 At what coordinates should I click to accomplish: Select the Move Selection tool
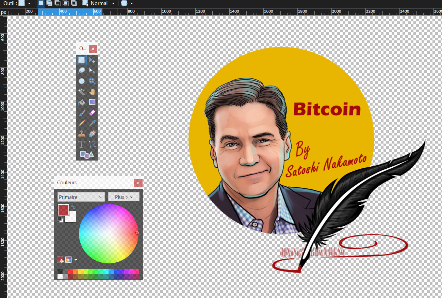92,71
